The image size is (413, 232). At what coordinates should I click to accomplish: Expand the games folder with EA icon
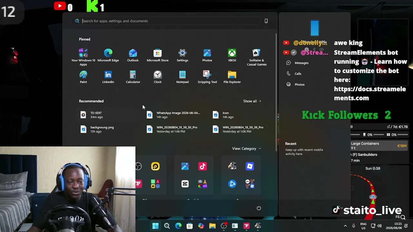point(250,184)
